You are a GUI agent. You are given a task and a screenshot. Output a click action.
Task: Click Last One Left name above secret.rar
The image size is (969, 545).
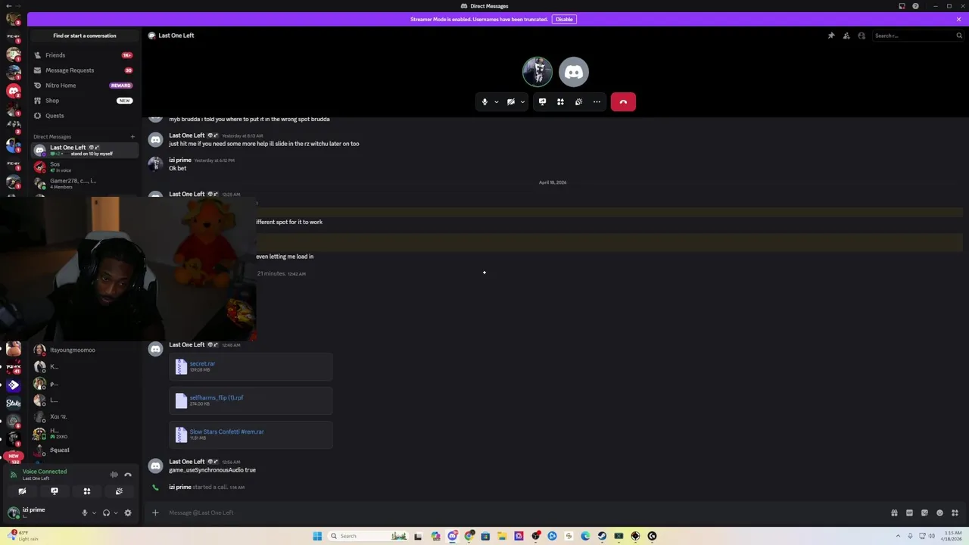(187, 344)
